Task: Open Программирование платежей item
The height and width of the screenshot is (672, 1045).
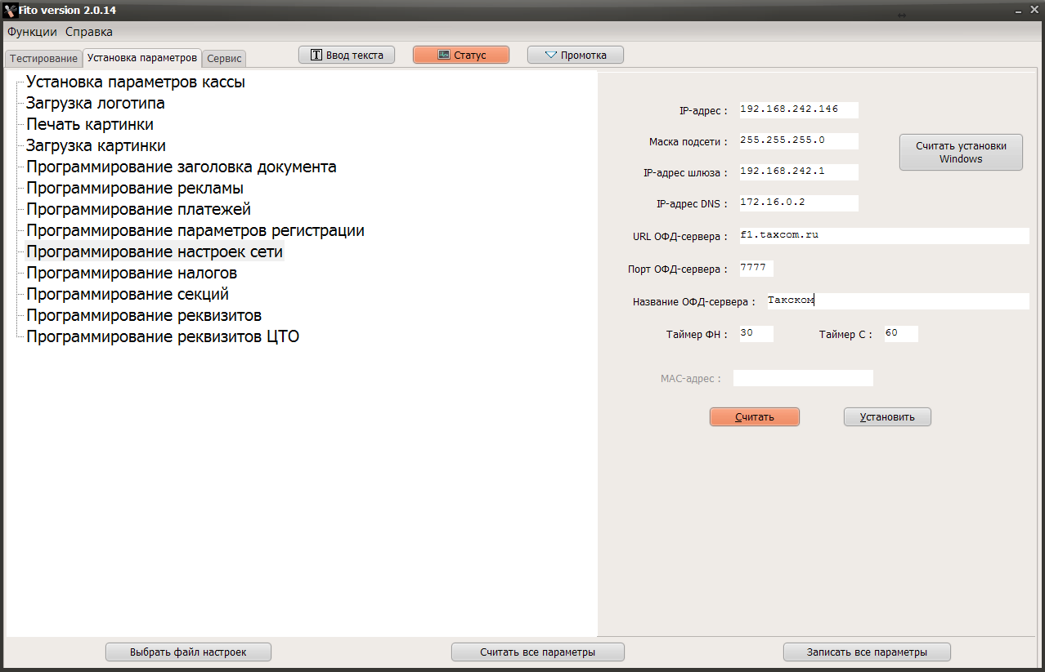Action: [x=139, y=209]
